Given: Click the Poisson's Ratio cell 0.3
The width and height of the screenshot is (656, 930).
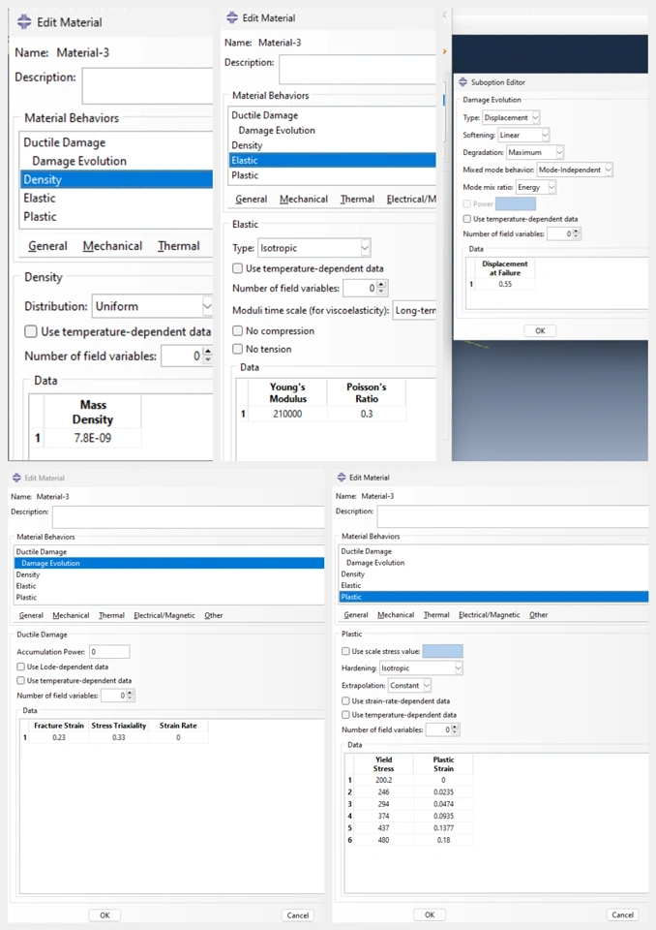Looking at the screenshot, I should tap(367, 414).
